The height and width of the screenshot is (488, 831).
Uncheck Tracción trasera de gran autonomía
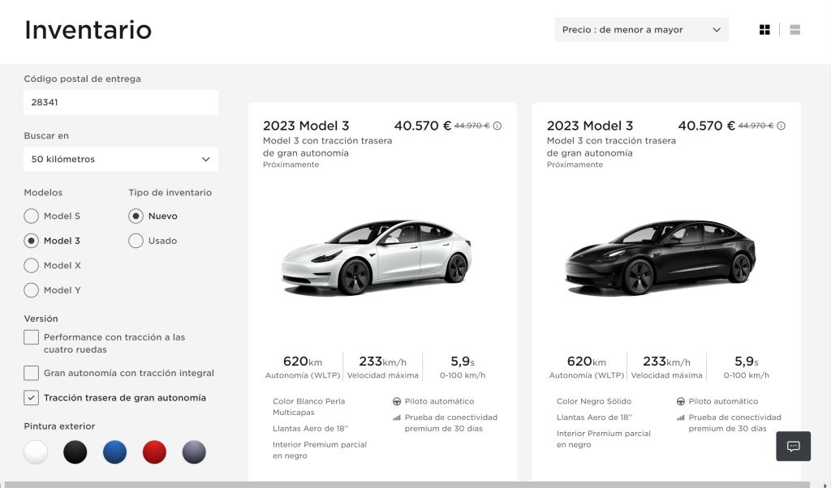tap(32, 398)
